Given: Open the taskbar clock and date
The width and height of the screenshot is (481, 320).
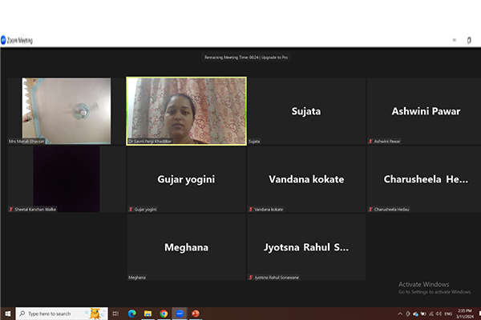Looking at the screenshot, I should click(464, 313).
